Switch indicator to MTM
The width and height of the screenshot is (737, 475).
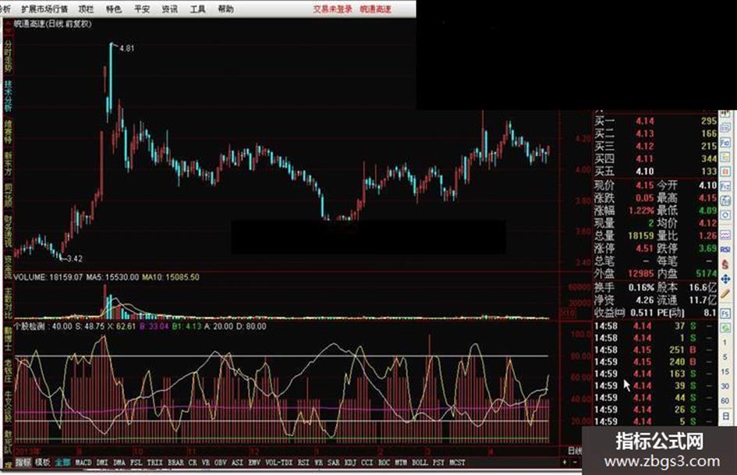click(x=400, y=463)
